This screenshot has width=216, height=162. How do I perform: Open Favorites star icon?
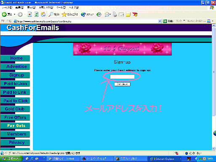click(x=64, y=14)
